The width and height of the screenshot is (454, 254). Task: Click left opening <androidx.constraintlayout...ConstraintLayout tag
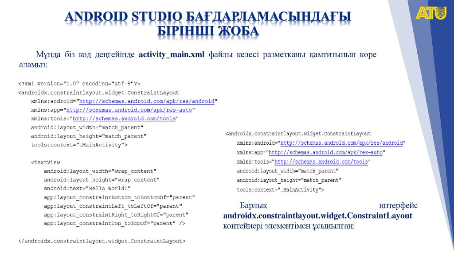(98, 93)
